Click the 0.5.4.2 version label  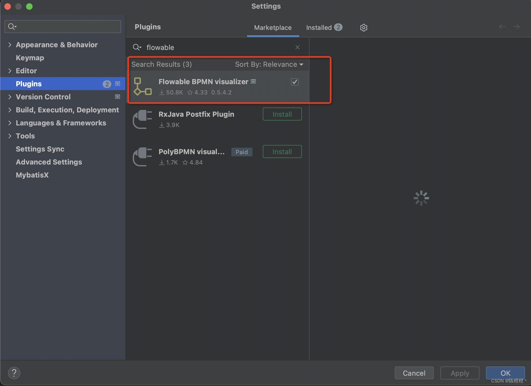point(221,92)
